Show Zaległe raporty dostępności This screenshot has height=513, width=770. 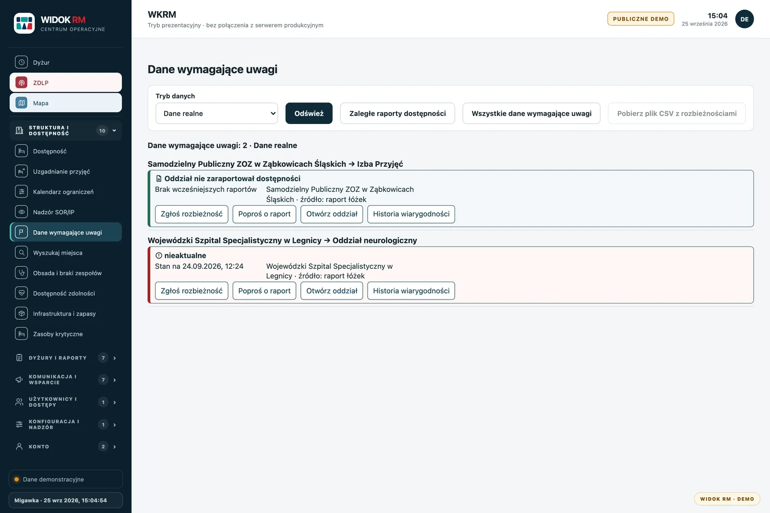pos(398,113)
